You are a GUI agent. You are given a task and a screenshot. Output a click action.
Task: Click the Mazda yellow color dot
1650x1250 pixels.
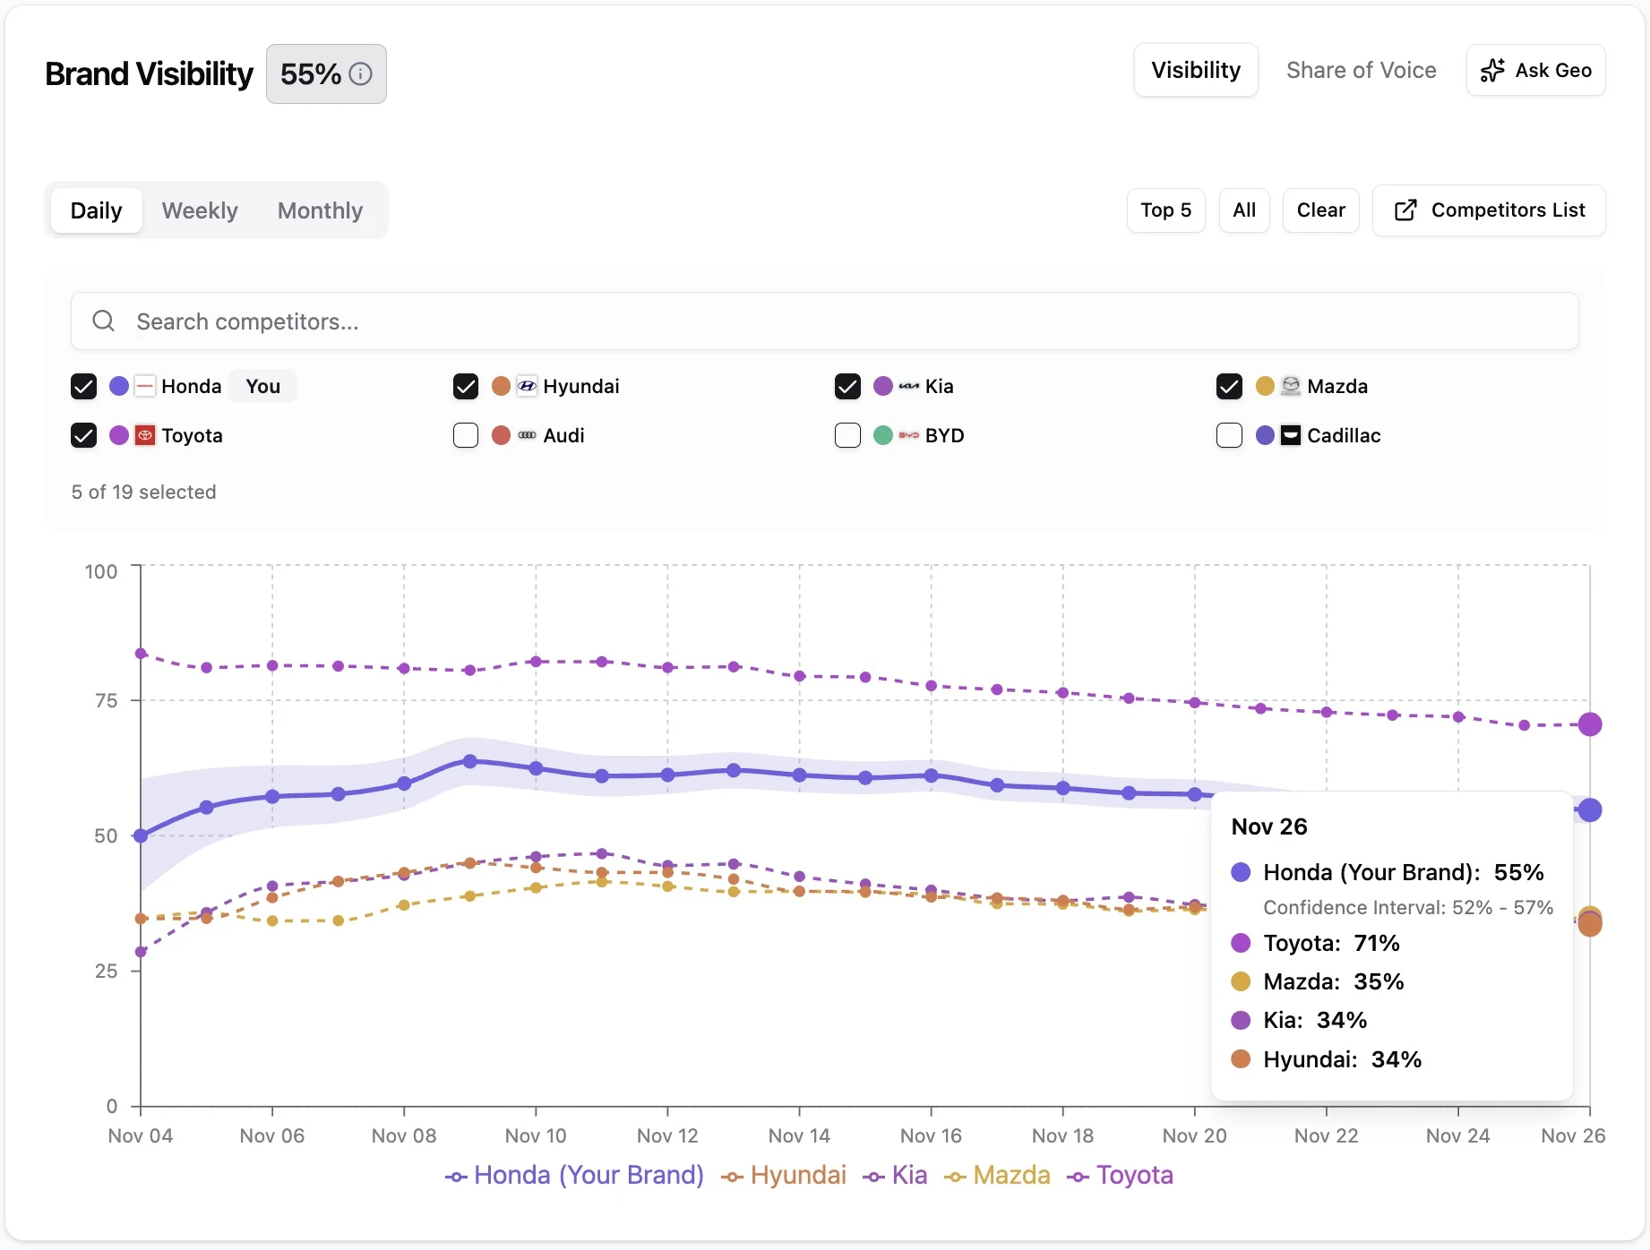(1265, 386)
